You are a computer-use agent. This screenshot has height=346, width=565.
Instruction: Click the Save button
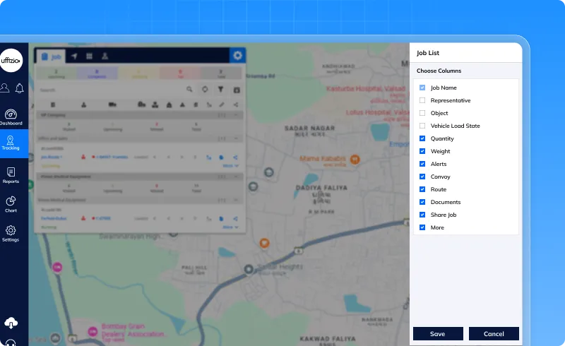pos(438,334)
